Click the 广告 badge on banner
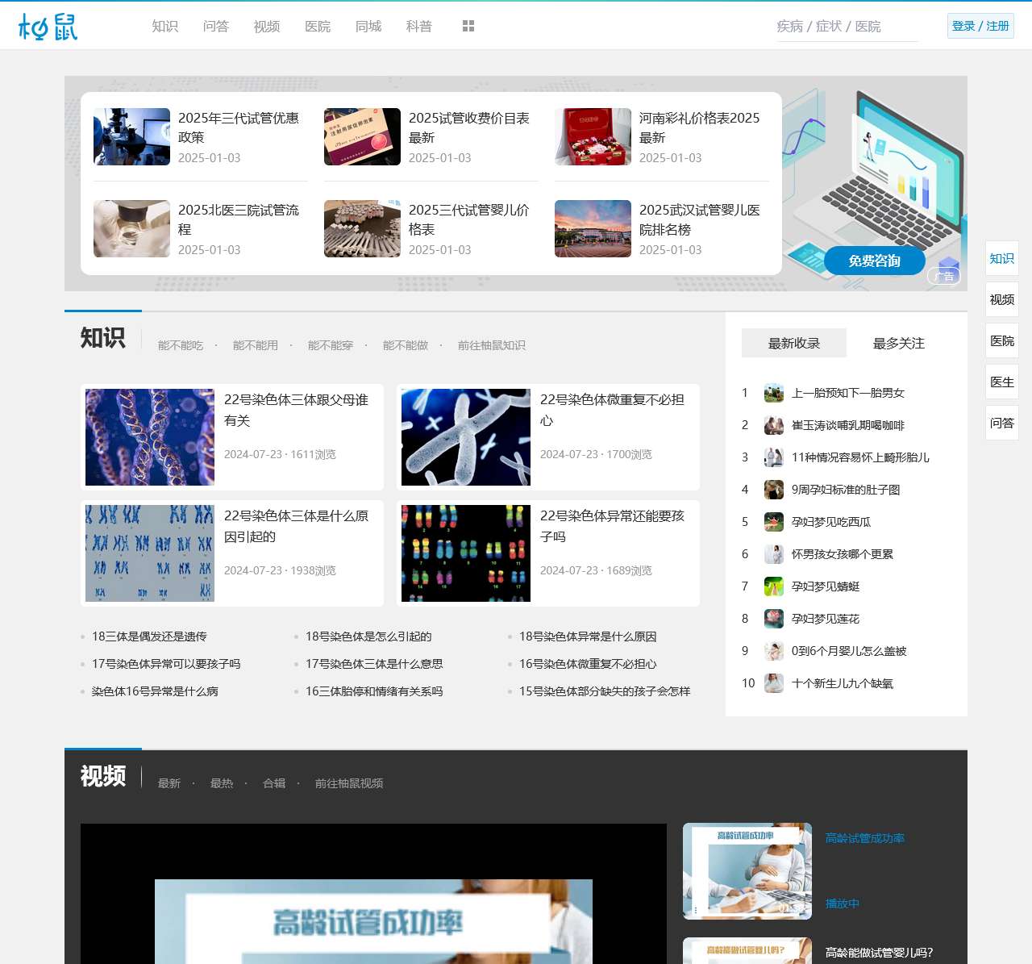Image resolution: width=1032 pixels, height=964 pixels. pos(944,276)
